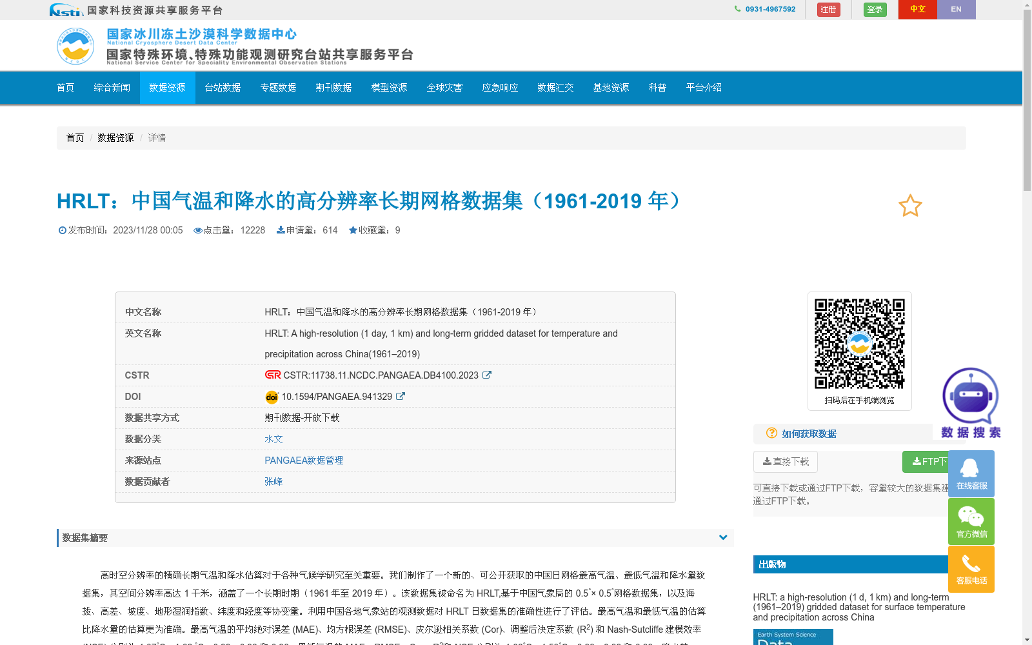Screen dimensions: 1032x645
Task: Click the green 登录 login button
Action: tap(875, 10)
